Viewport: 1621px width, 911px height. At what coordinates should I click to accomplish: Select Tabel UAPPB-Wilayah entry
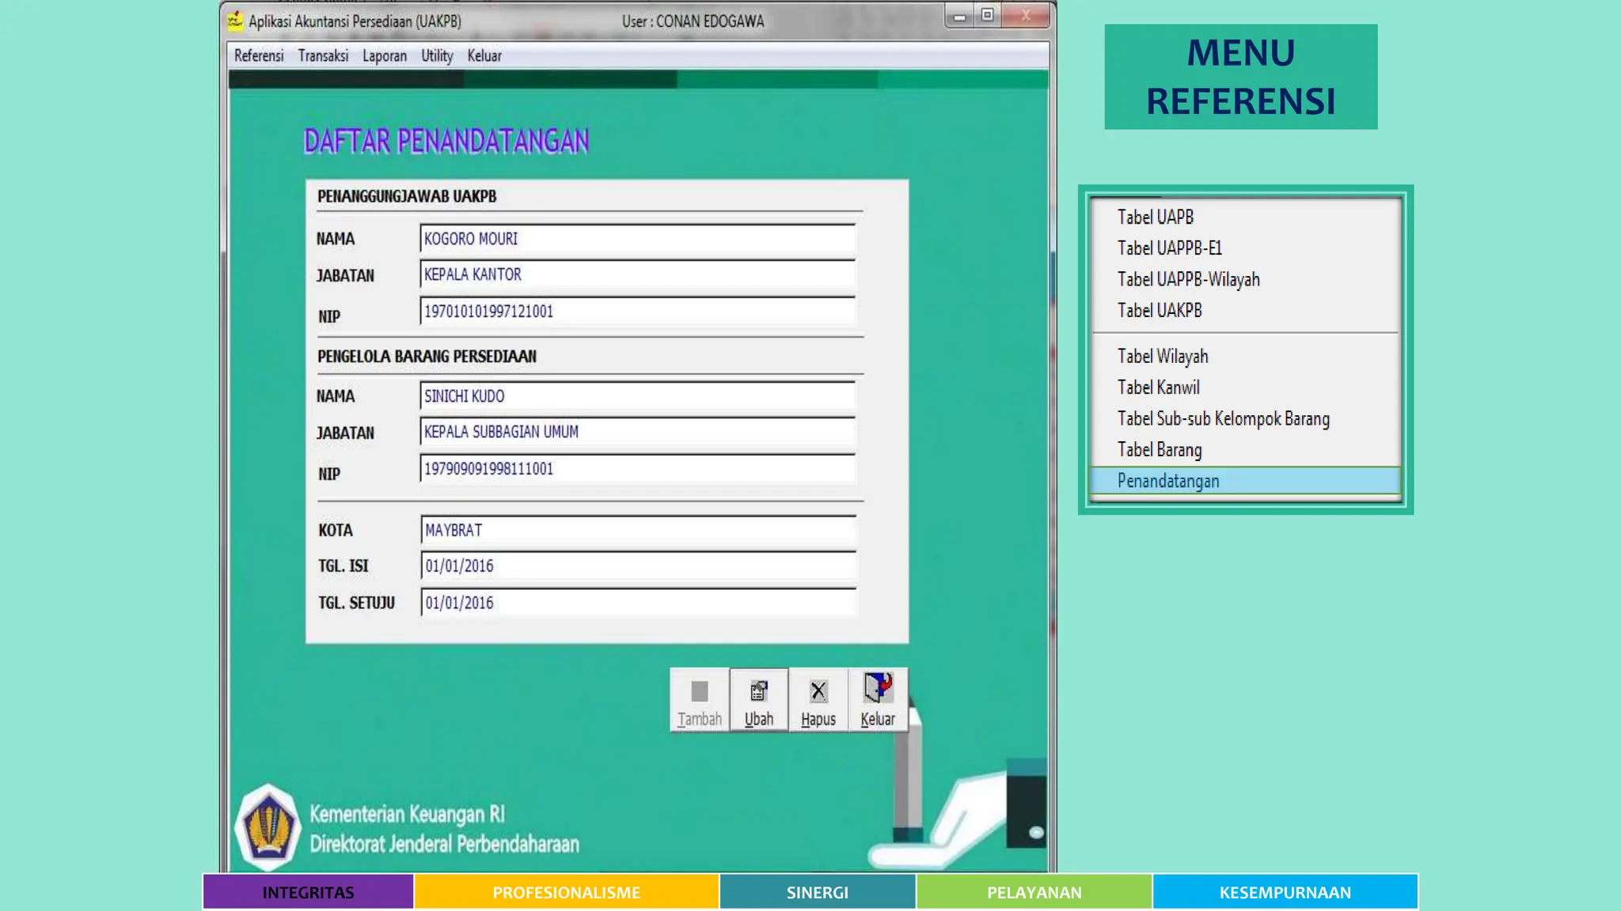pos(1188,280)
